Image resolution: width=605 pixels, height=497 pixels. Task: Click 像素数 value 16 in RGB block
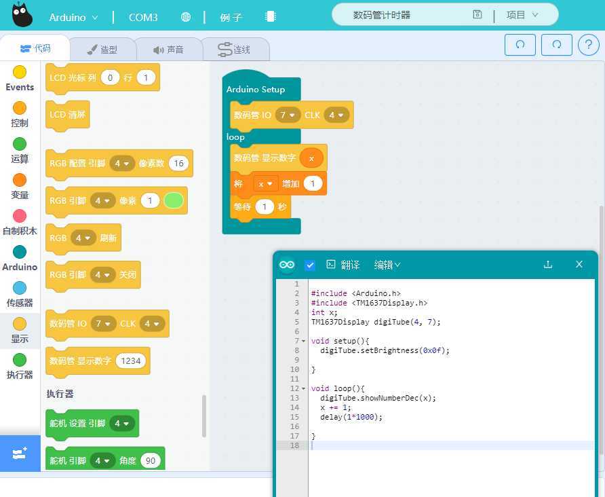click(x=178, y=164)
